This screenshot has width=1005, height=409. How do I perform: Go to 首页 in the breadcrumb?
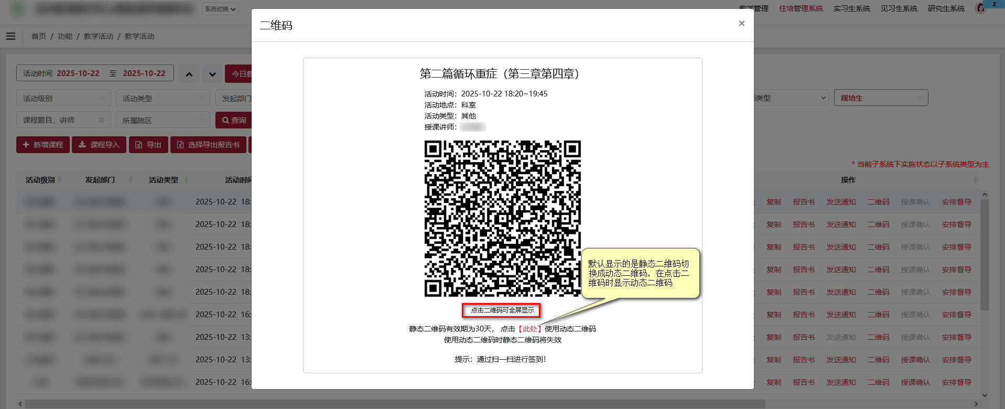tap(39, 36)
